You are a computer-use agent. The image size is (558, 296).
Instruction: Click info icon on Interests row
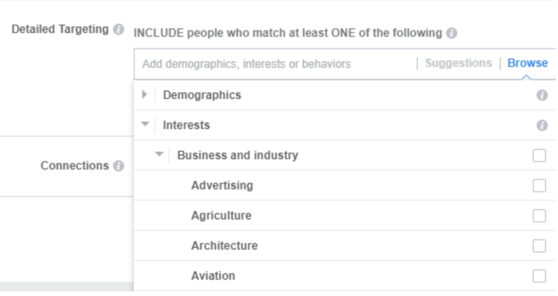tap(542, 125)
